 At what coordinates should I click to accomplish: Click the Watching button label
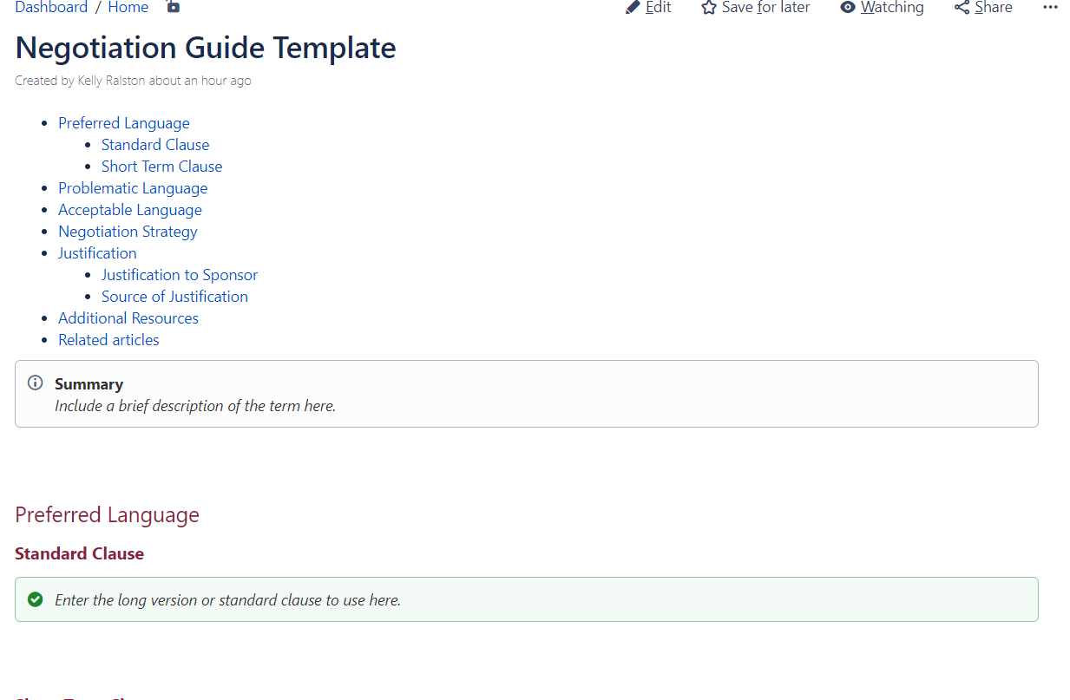tap(892, 7)
